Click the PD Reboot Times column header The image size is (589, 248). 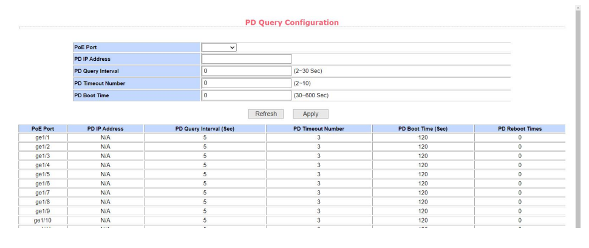coord(520,128)
